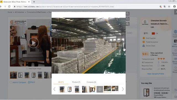Screen dimensions: 177x100
Task: Open a new browser tab
Action: [34, 2]
